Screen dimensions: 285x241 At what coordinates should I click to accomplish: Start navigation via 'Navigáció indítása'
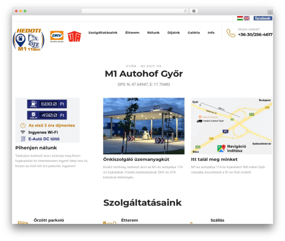click(x=237, y=149)
